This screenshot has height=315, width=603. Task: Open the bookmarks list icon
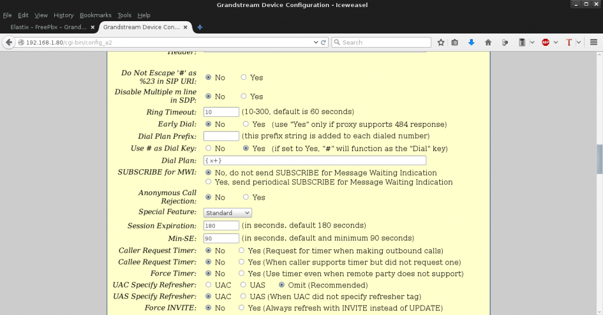point(455,42)
